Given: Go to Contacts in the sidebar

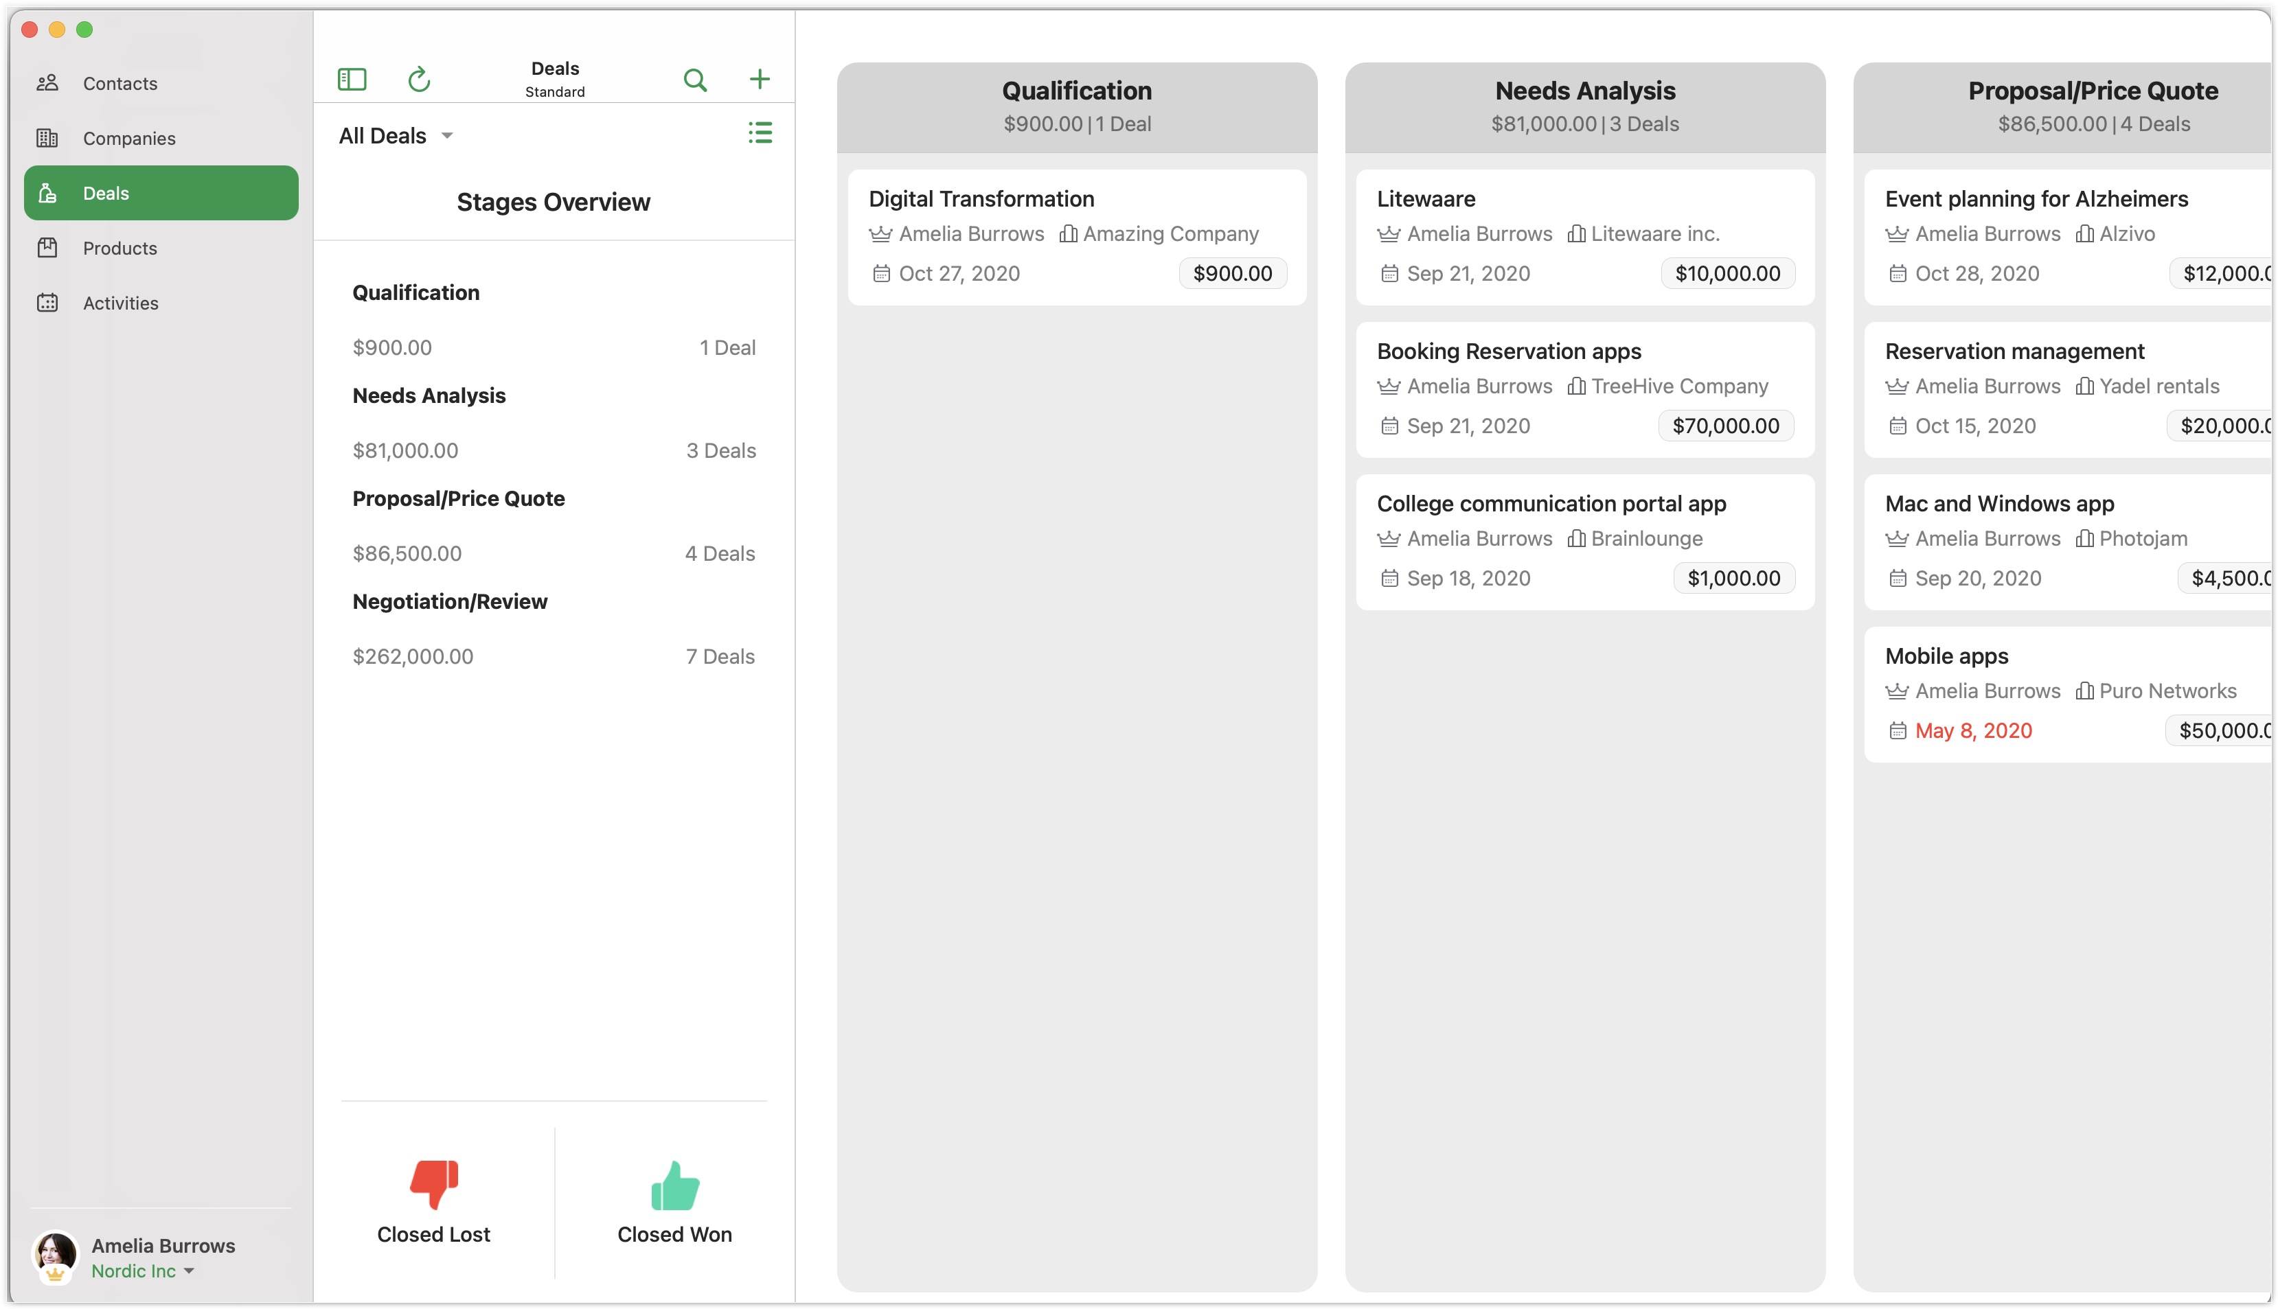Looking at the screenshot, I should click(119, 82).
